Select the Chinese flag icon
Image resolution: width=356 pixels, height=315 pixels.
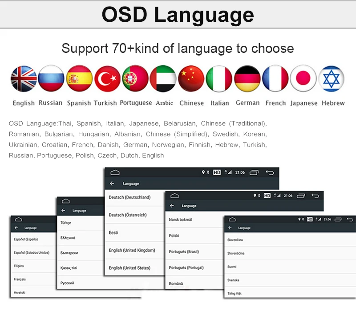pyautogui.click(x=191, y=79)
